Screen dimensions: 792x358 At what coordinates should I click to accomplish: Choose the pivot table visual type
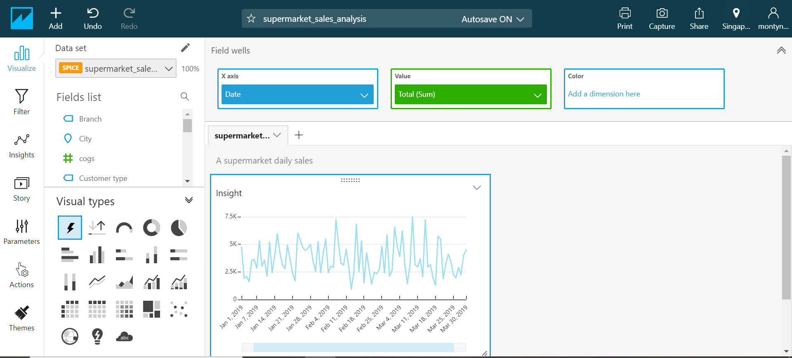click(70, 309)
